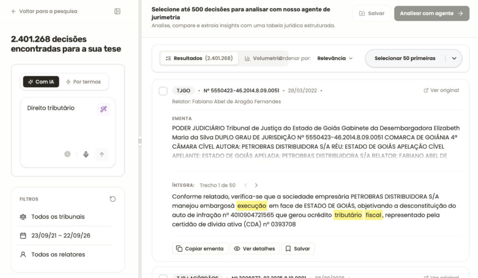Click Ver detalhes button

[254, 249]
